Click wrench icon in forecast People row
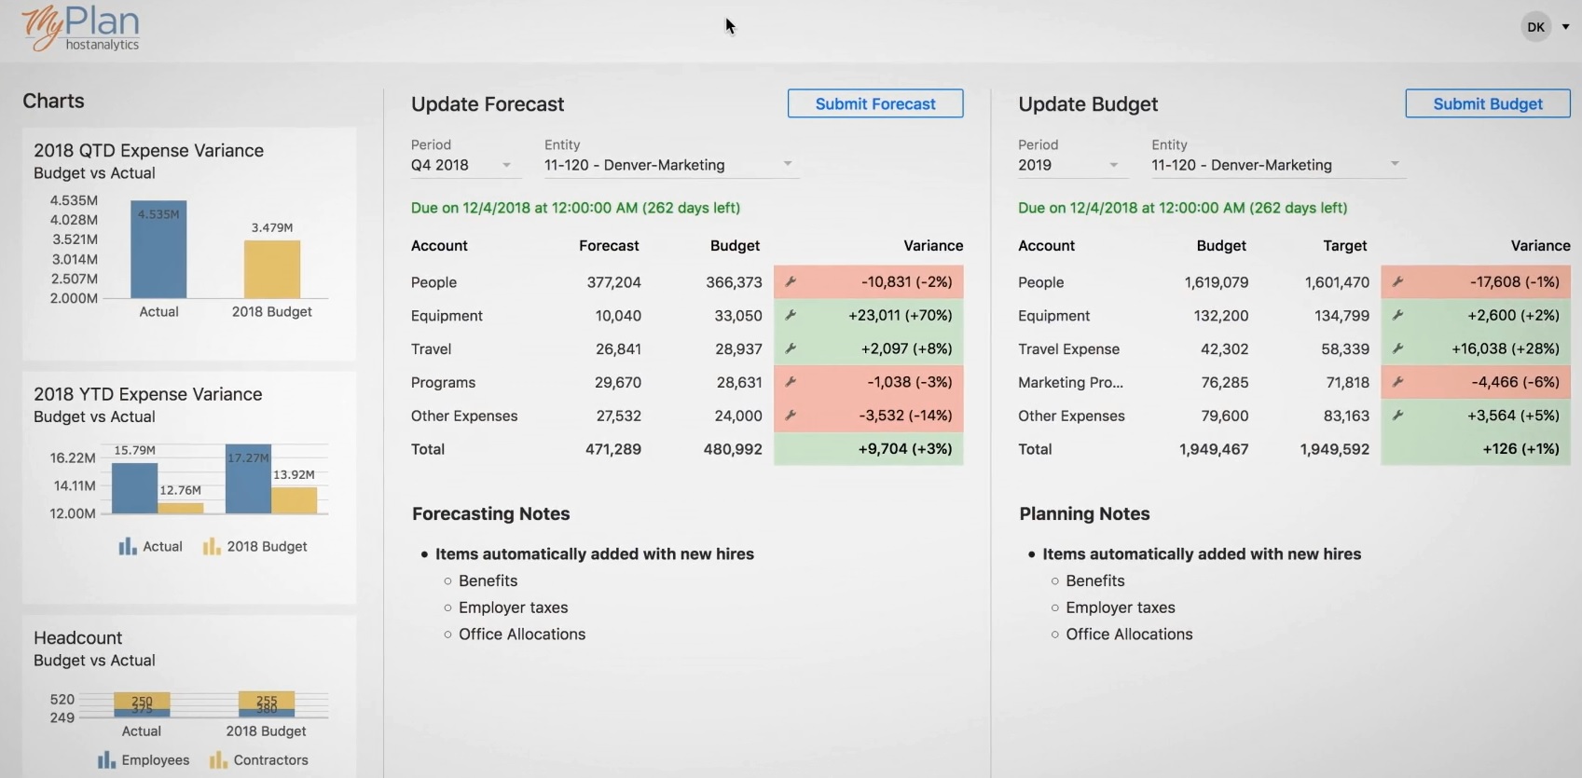Viewport: 1582px width, 778px height. [791, 282]
